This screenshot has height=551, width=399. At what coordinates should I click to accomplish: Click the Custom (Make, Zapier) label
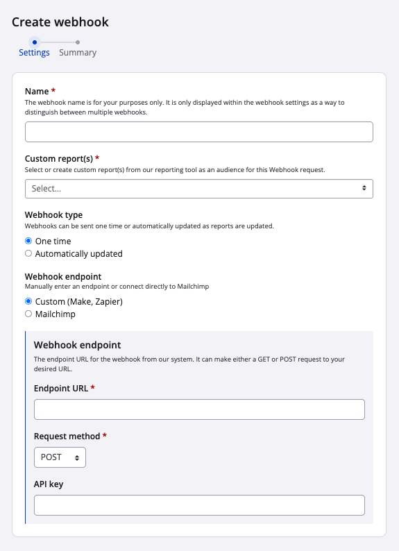78,301
